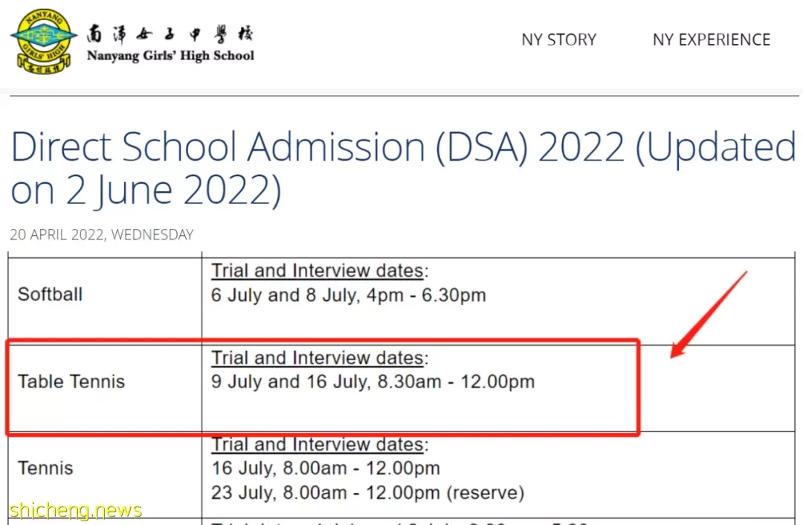Click the Direct School Admission 2022 heading

coord(403,168)
